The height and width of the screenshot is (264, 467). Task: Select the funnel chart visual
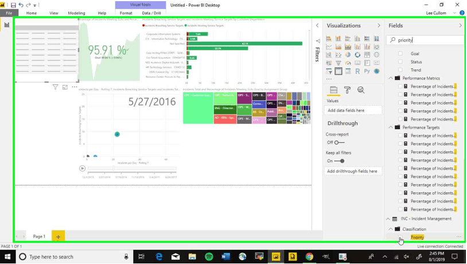click(x=338, y=63)
